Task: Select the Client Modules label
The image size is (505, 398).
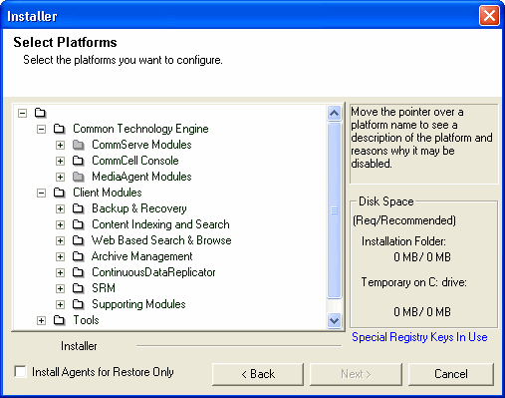Action: 108,193
